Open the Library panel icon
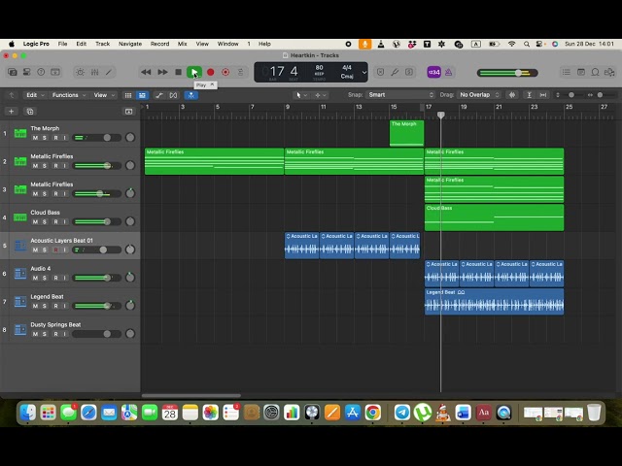622x466 pixels. (13, 72)
